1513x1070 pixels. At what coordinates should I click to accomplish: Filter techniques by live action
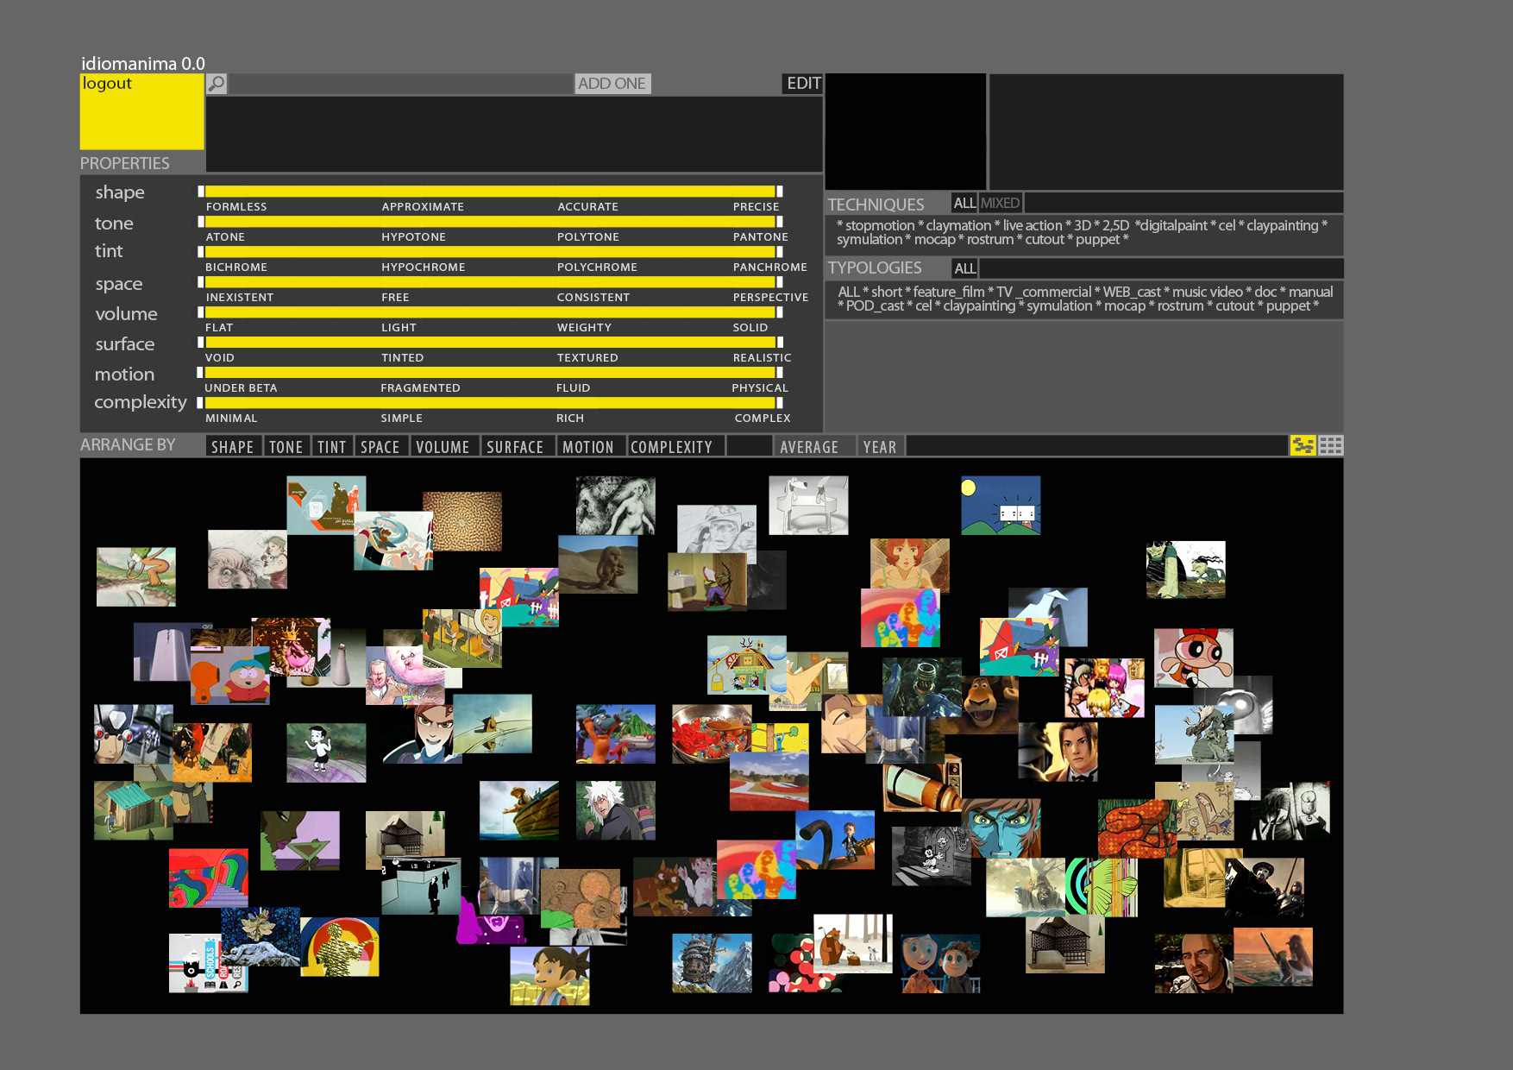1033,225
